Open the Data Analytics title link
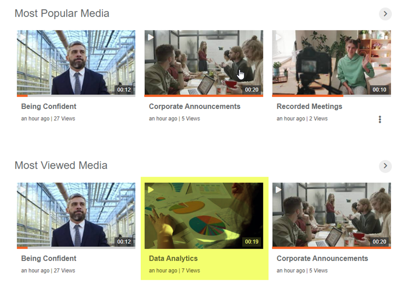This screenshot has height=292, width=407. click(173, 258)
